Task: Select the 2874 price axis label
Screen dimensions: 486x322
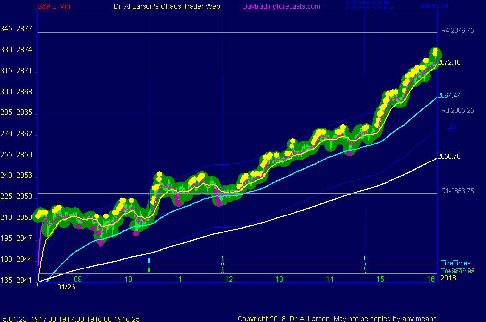Action: pyautogui.click(x=24, y=50)
